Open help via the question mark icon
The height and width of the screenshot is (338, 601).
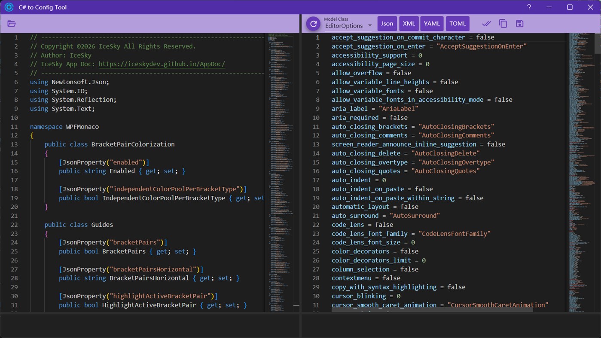[529, 7]
